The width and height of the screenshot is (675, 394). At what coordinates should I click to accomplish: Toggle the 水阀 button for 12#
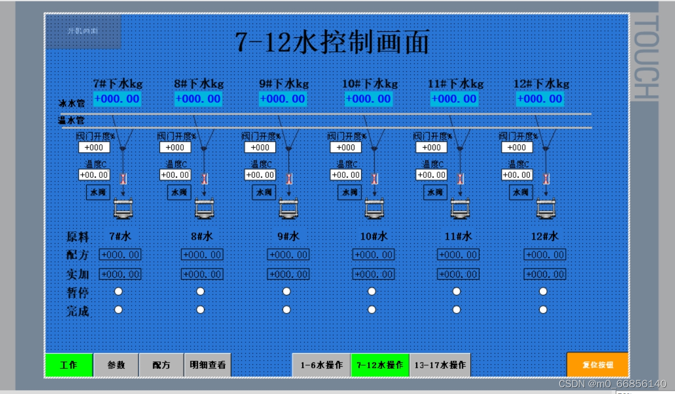[x=522, y=192]
